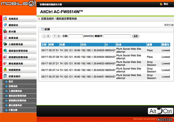The width and height of the screenshot is (174, 122).
Task: Click the 訊息 column header
Action: (131, 45)
